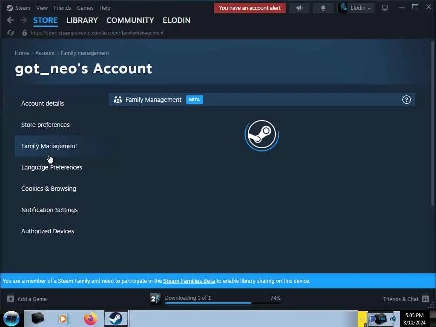
Task: Follow the Home breadcrumb link
Action: coord(22,53)
